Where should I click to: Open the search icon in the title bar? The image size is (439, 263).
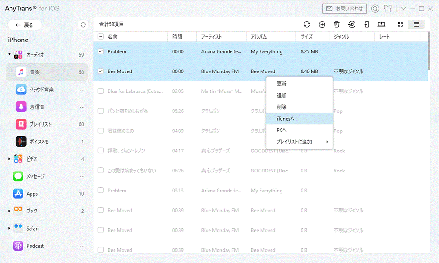(x=375, y=9)
